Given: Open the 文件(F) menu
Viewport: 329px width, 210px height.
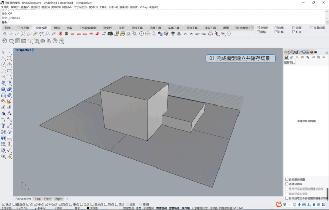Looking at the screenshot, I should tap(5, 7).
